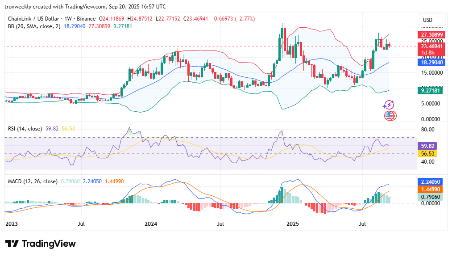Click the 2.24050 MACD axis label
Screen dimensions: 452x257
click(x=430, y=181)
